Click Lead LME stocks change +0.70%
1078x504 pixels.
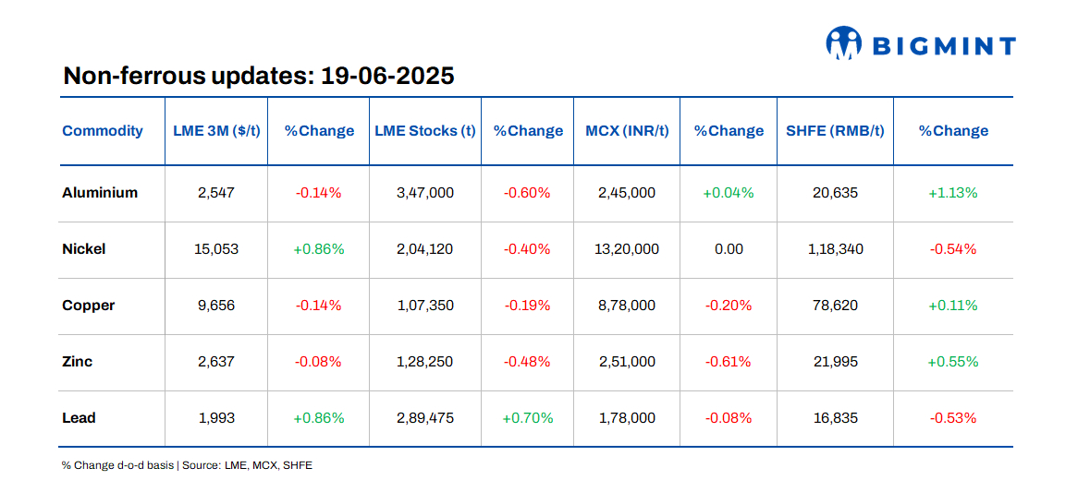point(528,418)
